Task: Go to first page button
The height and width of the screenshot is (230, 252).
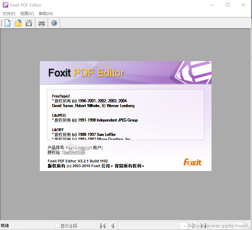Action: coord(103,226)
